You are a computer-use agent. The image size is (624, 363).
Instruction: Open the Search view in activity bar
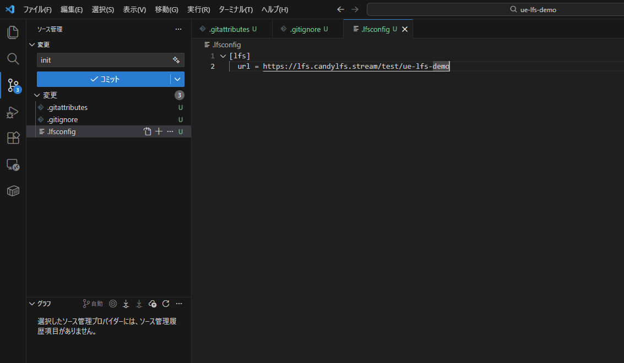13,59
